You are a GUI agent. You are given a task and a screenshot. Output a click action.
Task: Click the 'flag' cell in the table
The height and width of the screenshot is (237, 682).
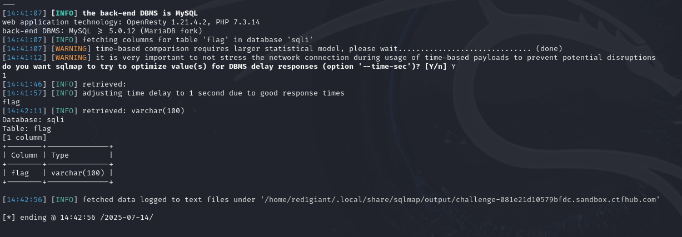click(20, 173)
